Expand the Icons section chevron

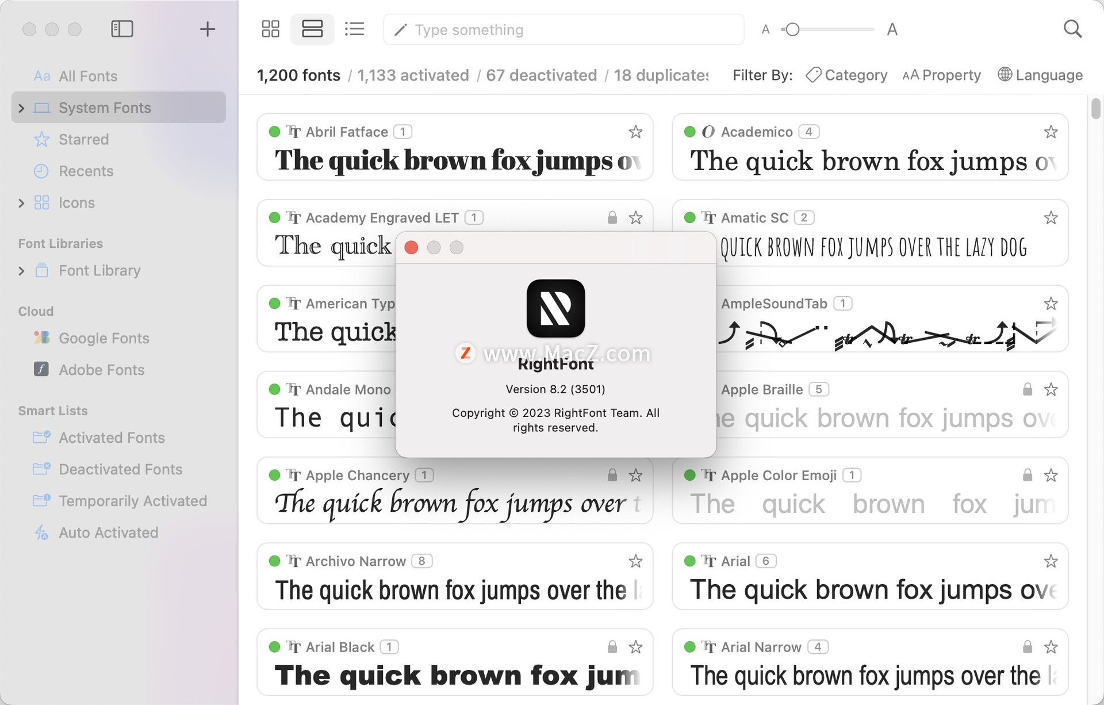[21, 203]
